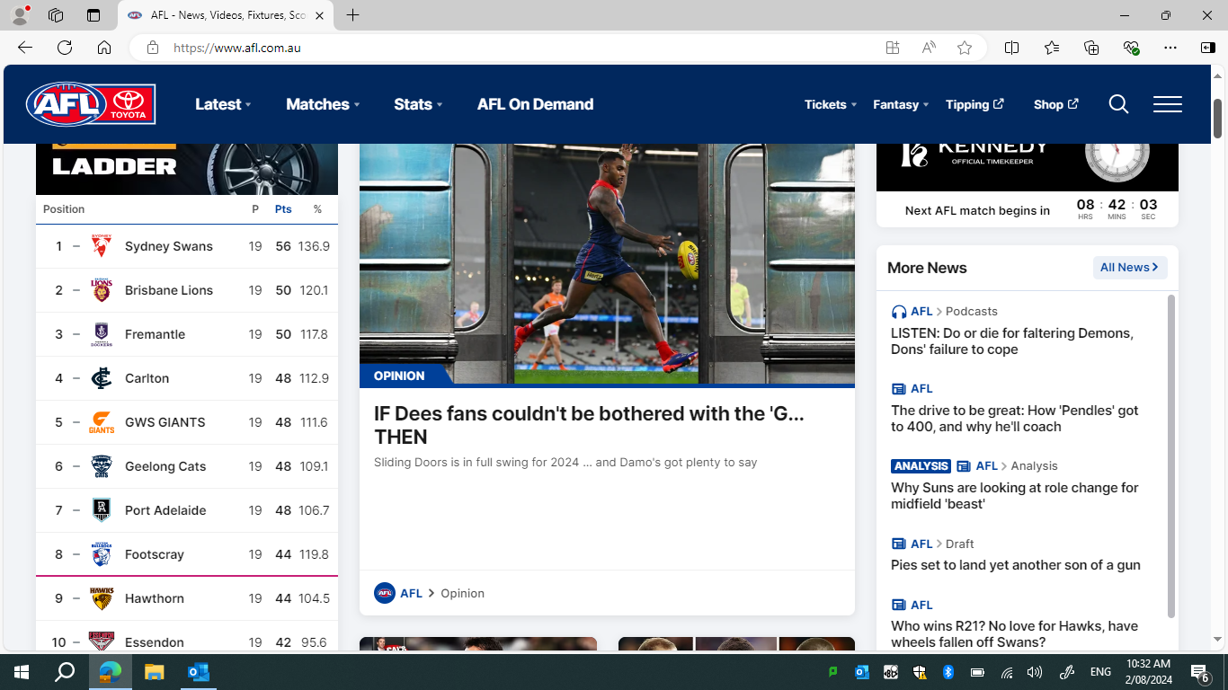
Task: Click the AFL round logo beside Opinion
Action: [x=385, y=593]
